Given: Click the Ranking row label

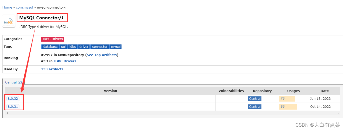Looking at the screenshot, I should [x=11, y=58].
